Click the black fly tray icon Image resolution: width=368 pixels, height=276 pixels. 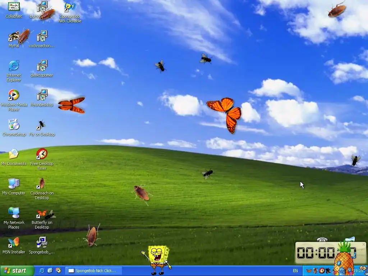(x=328, y=271)
